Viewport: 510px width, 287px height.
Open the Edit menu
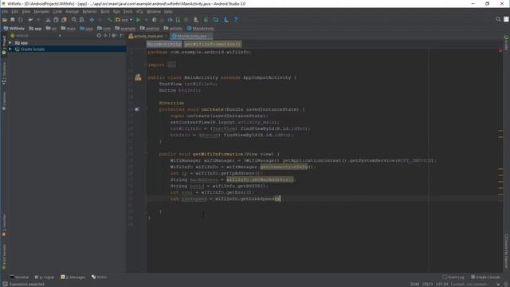[x=15, y=11]
